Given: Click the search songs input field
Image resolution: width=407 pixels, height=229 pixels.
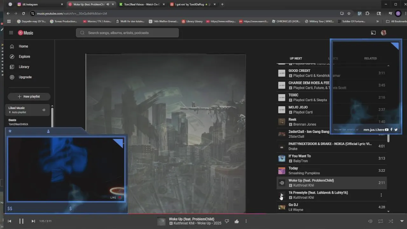Looking at the screenshot, I should [127, 33].
